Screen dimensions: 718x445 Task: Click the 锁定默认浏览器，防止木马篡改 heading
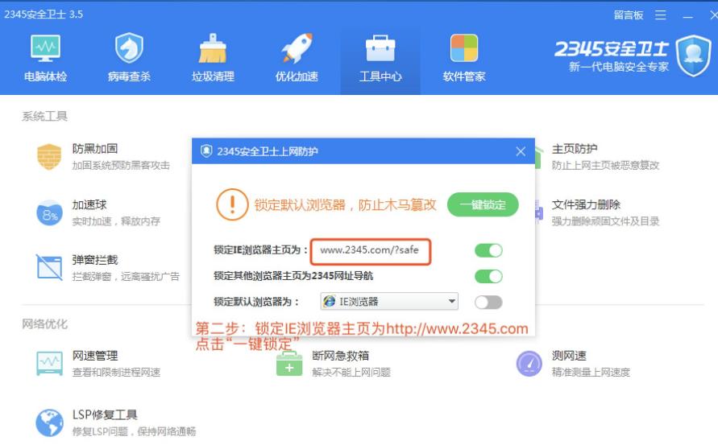[345, 205]
